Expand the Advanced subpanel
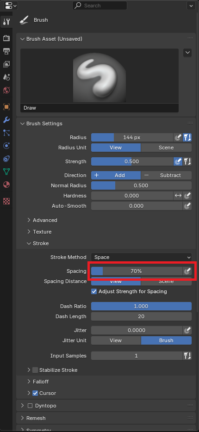 29,220
